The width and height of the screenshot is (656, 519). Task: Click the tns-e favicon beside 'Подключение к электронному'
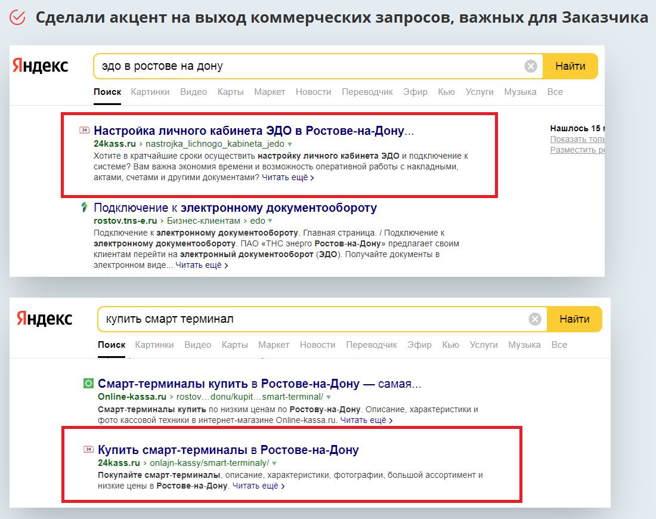[85, 207]
